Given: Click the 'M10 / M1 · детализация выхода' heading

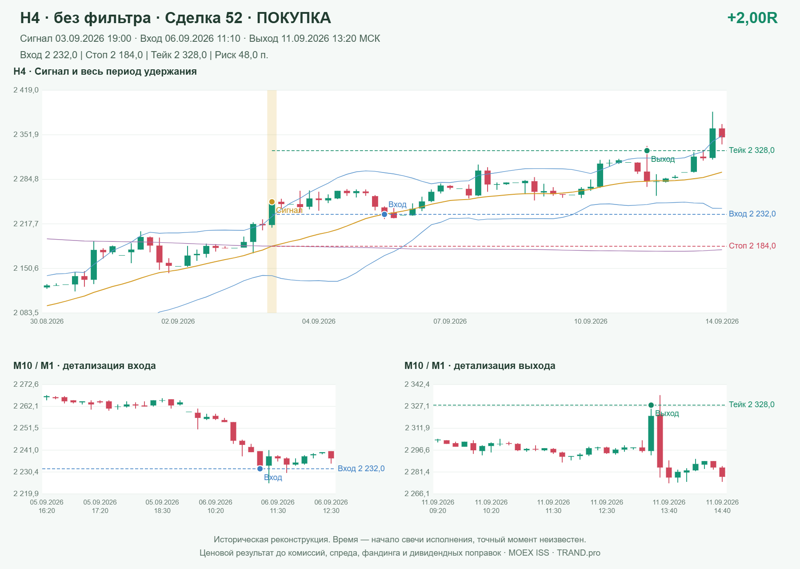Looking at the screenshot, I should [480, 366].
